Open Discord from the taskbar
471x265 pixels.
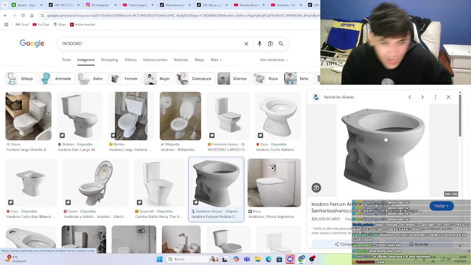tap(290, 259)
